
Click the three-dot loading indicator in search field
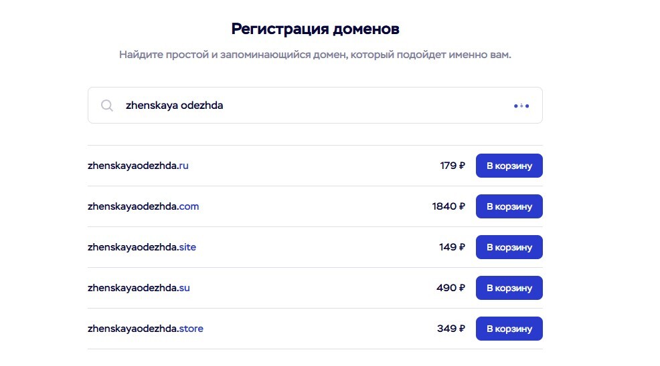click(521, 106)
